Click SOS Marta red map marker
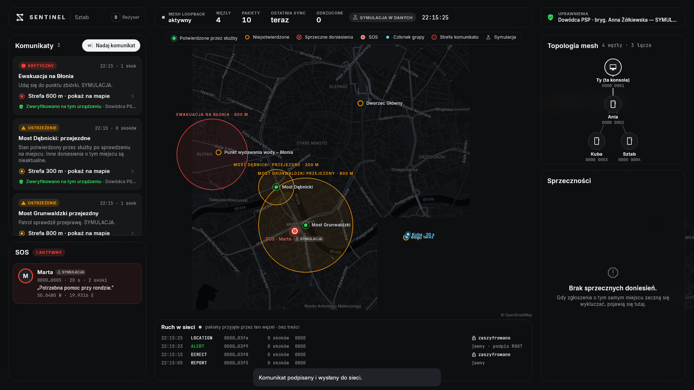Image resolution: width=694 pixels, height=390 pixels. pyautogui.click(x=295, y=231)
